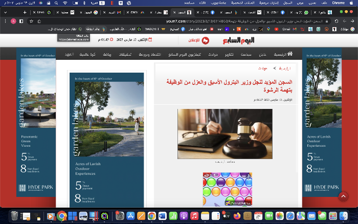
Task: Reload the current page
Action: tap(337, 21)
